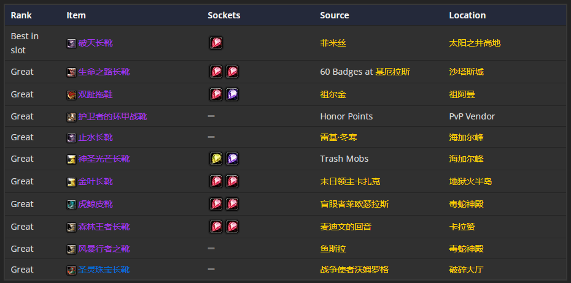Click the red gem socket beside 破天长靴
Image resolution: width=571 pixels, height=283 pixels.
click(216, 43)
